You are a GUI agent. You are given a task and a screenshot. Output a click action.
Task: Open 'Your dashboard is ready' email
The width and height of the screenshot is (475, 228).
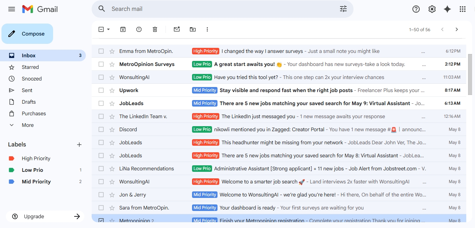click(x=279, y=208)
